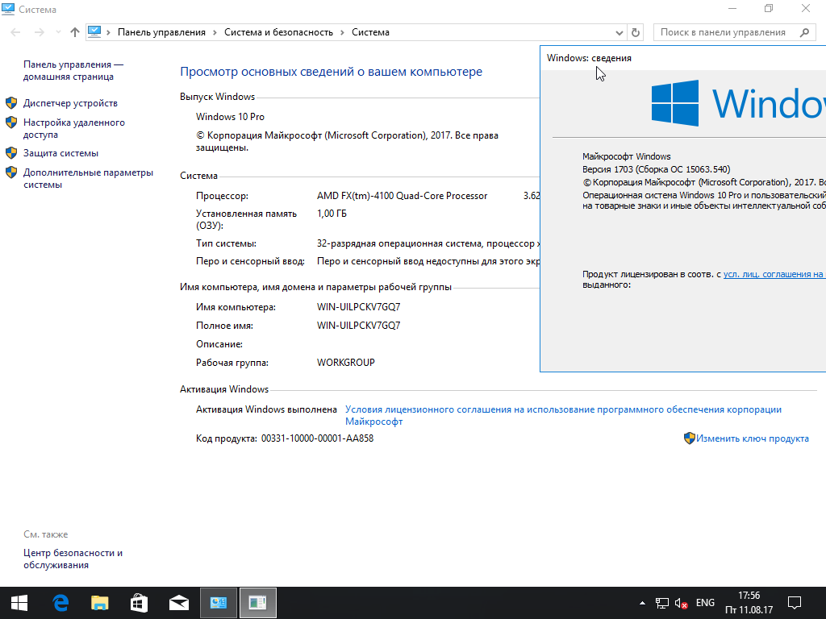Switch to the Control Panel taskbar button

coord(218,603)
